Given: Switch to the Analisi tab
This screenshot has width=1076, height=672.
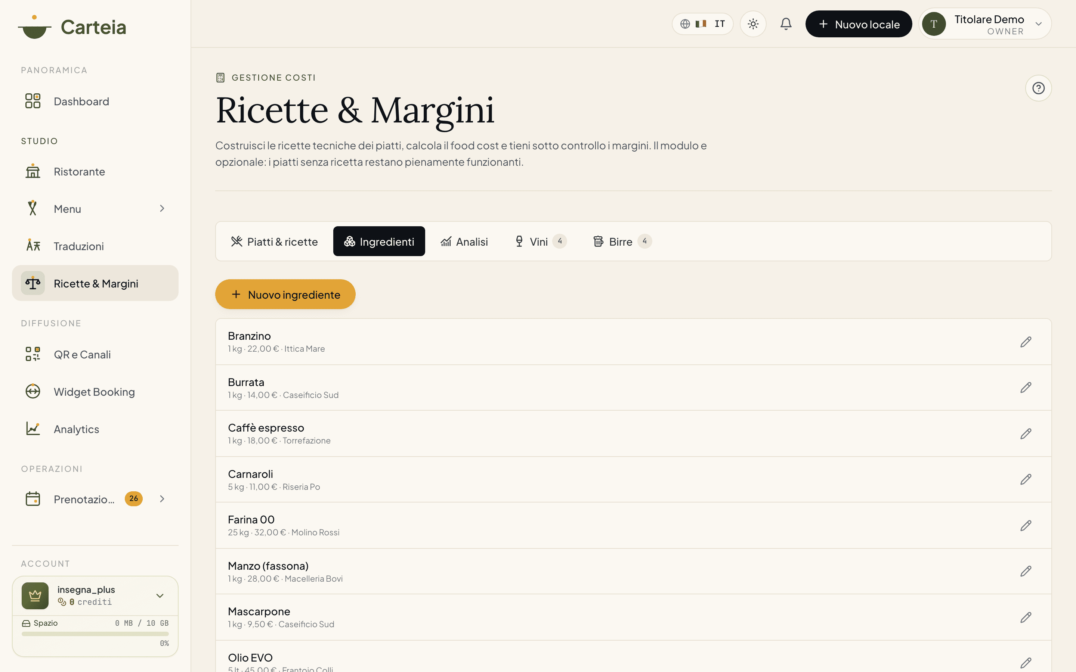Looking at the screenshot, I should (464, 241).
